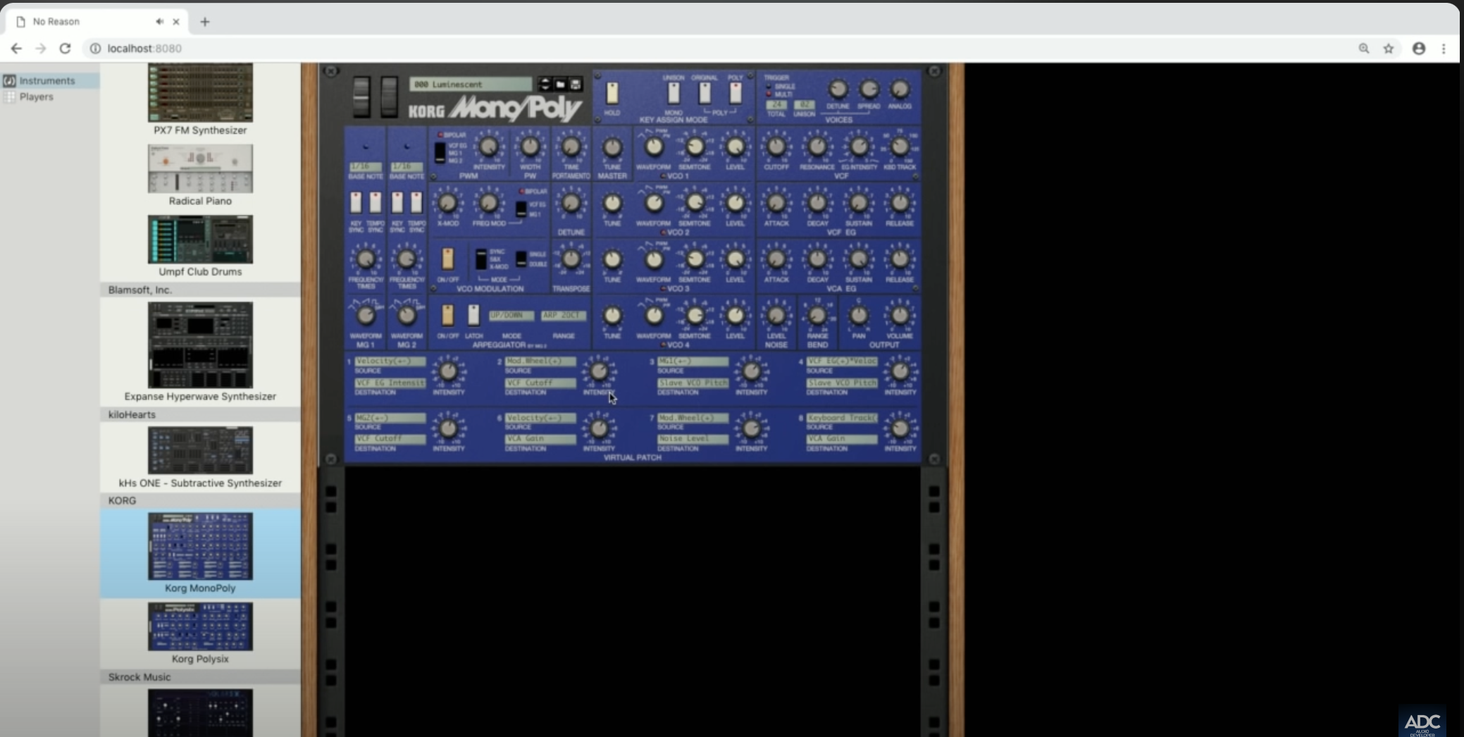Click the 000 Luminescent patch name display
The width and height of the screenshot is (1464, 737).
(x=470, y=85)
